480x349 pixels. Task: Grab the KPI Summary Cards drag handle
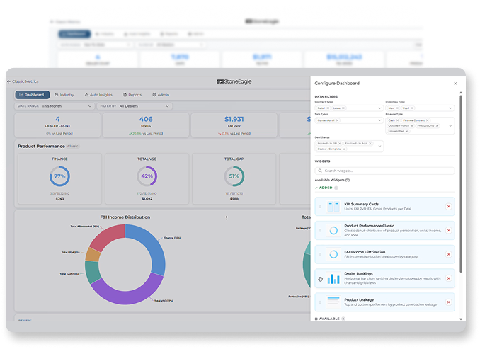click(x=320, y=206)
